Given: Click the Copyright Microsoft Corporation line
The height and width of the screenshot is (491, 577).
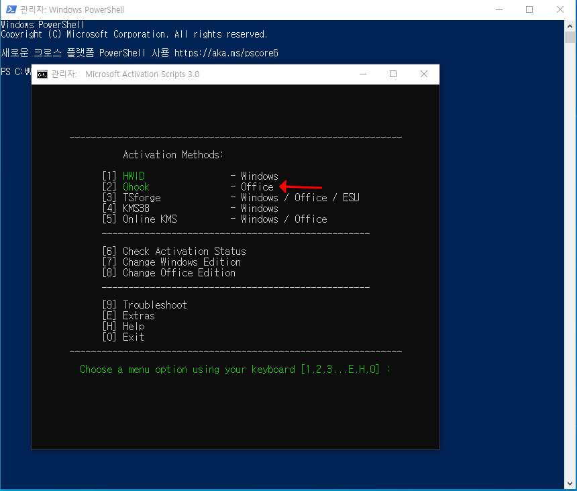Looking at the screenshot, I should 134,34.
